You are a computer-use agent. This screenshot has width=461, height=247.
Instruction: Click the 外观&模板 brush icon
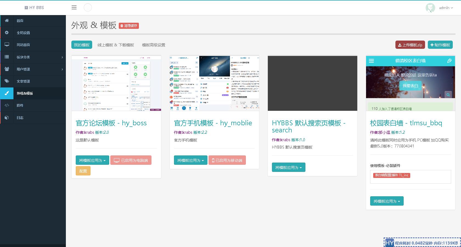click(x=7, y=93)
